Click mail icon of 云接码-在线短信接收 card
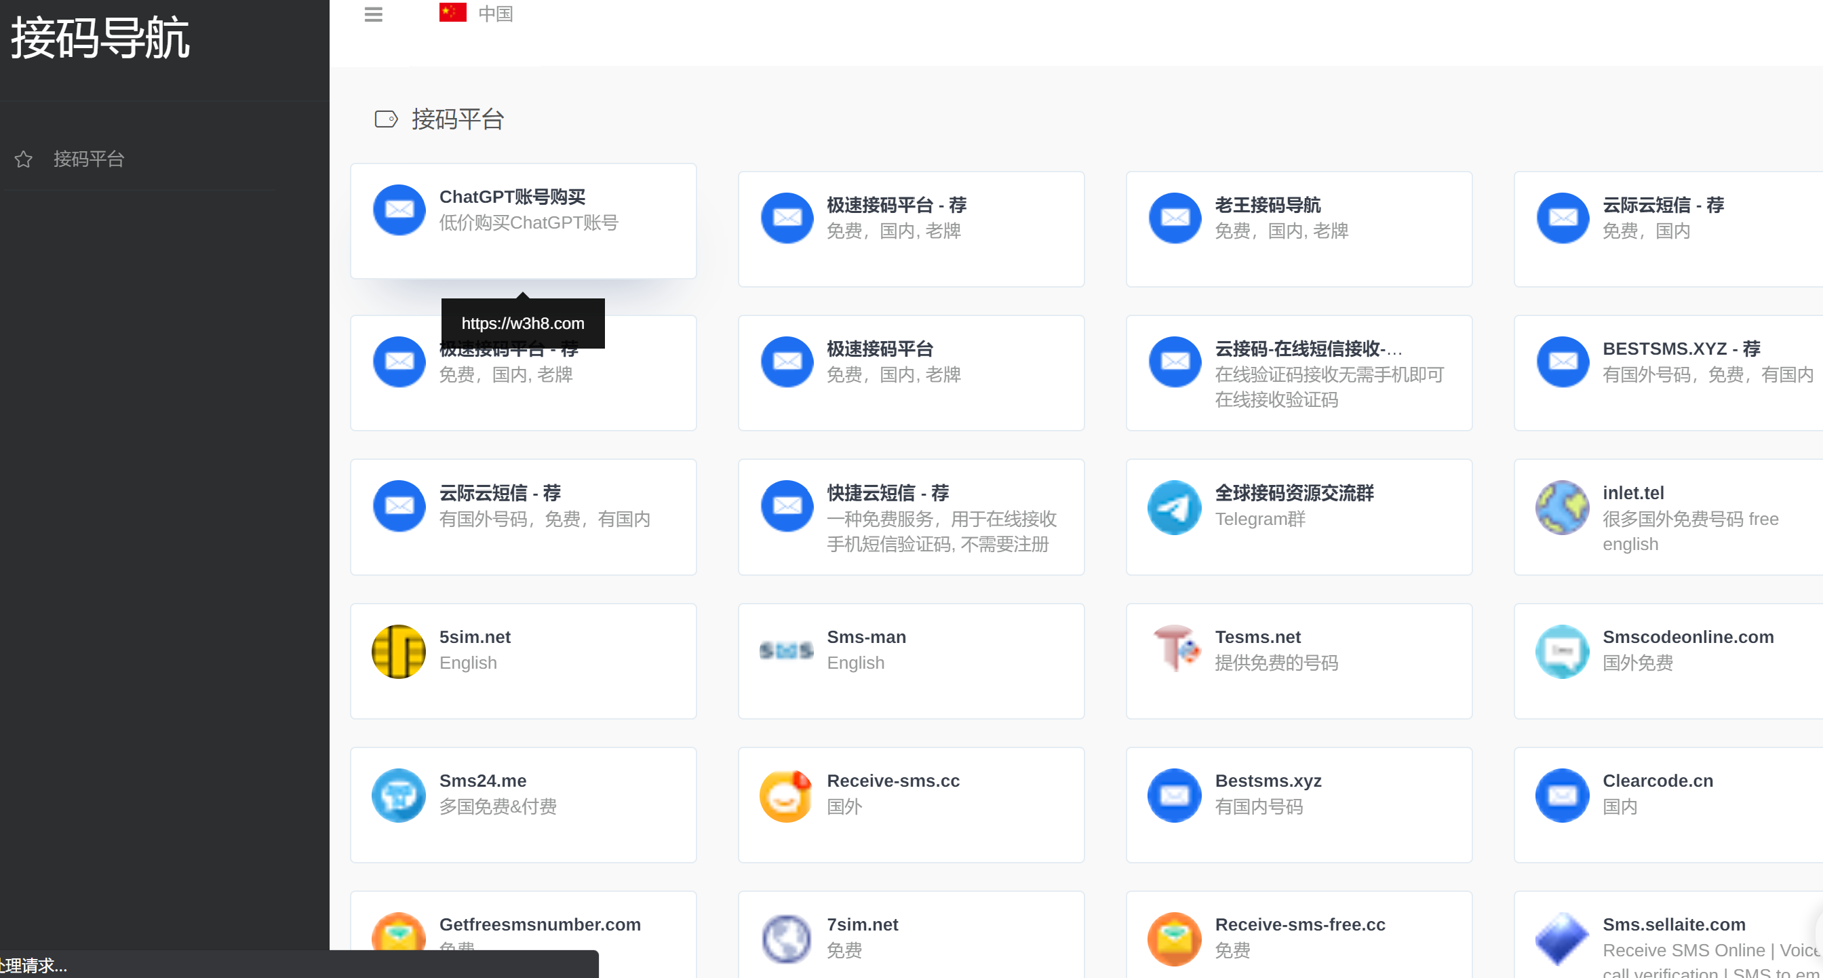The height and width of the screenshot is (978, 1823). pyautogui.click(x=1175, y=361)
